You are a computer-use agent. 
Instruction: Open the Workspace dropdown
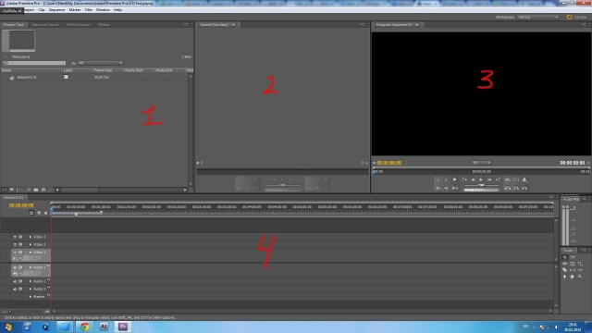[x=537, y=17]
